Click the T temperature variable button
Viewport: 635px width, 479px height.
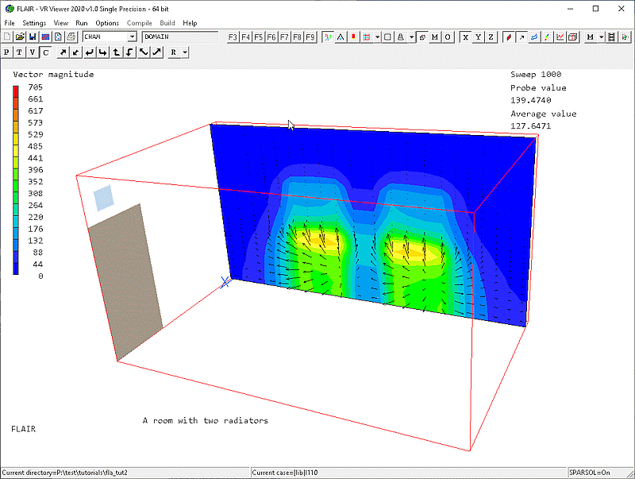point(20,52)
